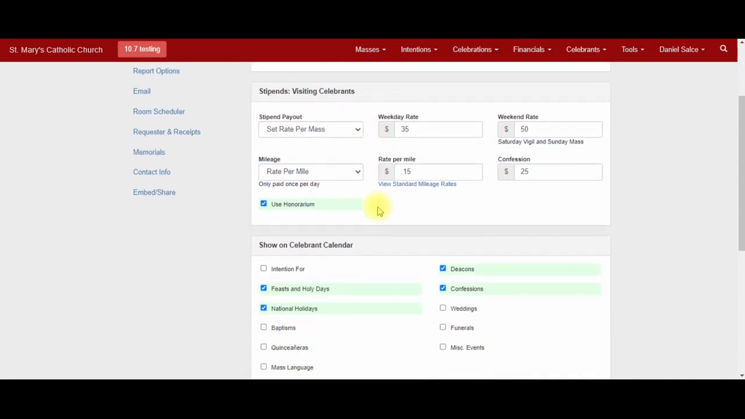Screen dimensions: 745x419
Task: Click the scrollbar down arrow
Action: click(741, 375)
